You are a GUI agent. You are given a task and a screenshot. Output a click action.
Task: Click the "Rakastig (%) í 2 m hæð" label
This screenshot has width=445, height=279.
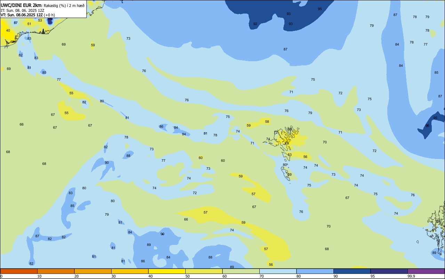click(64, 6)
